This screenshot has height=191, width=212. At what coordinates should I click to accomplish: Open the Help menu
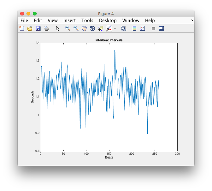[x=150, y=21]
